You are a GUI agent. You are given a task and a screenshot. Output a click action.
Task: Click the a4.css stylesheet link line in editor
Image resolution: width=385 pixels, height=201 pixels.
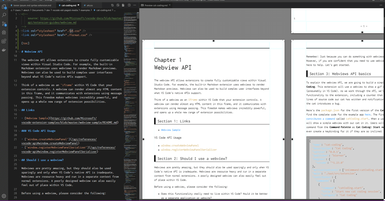tap(53, 31)
